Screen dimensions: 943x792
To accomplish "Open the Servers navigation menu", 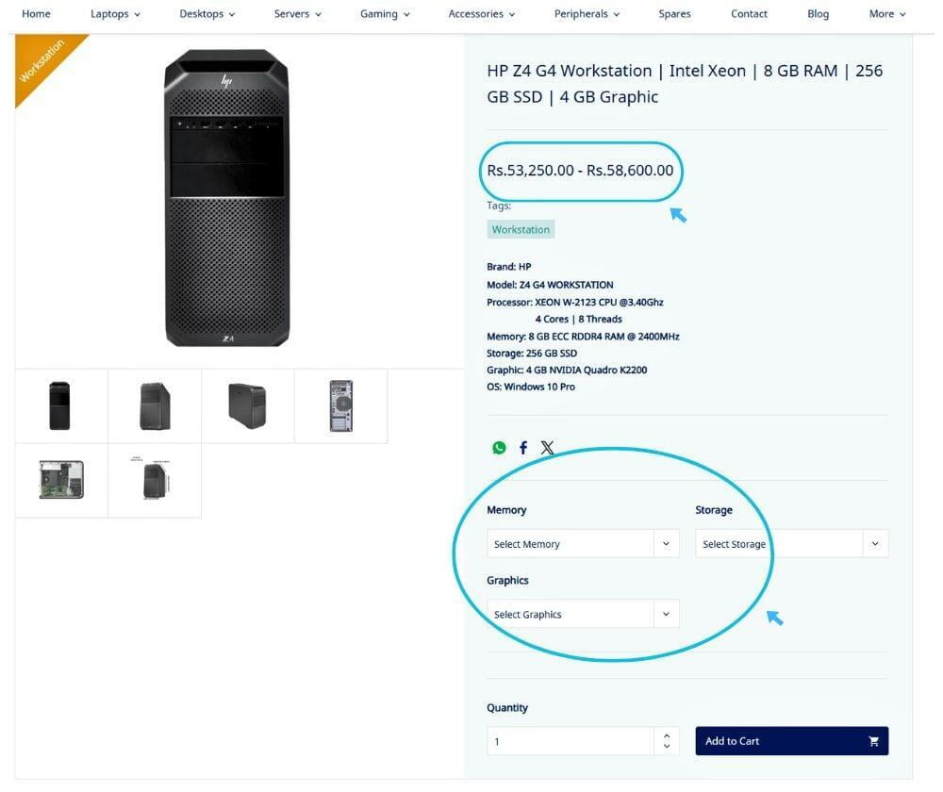I will [x=298, y=14].
